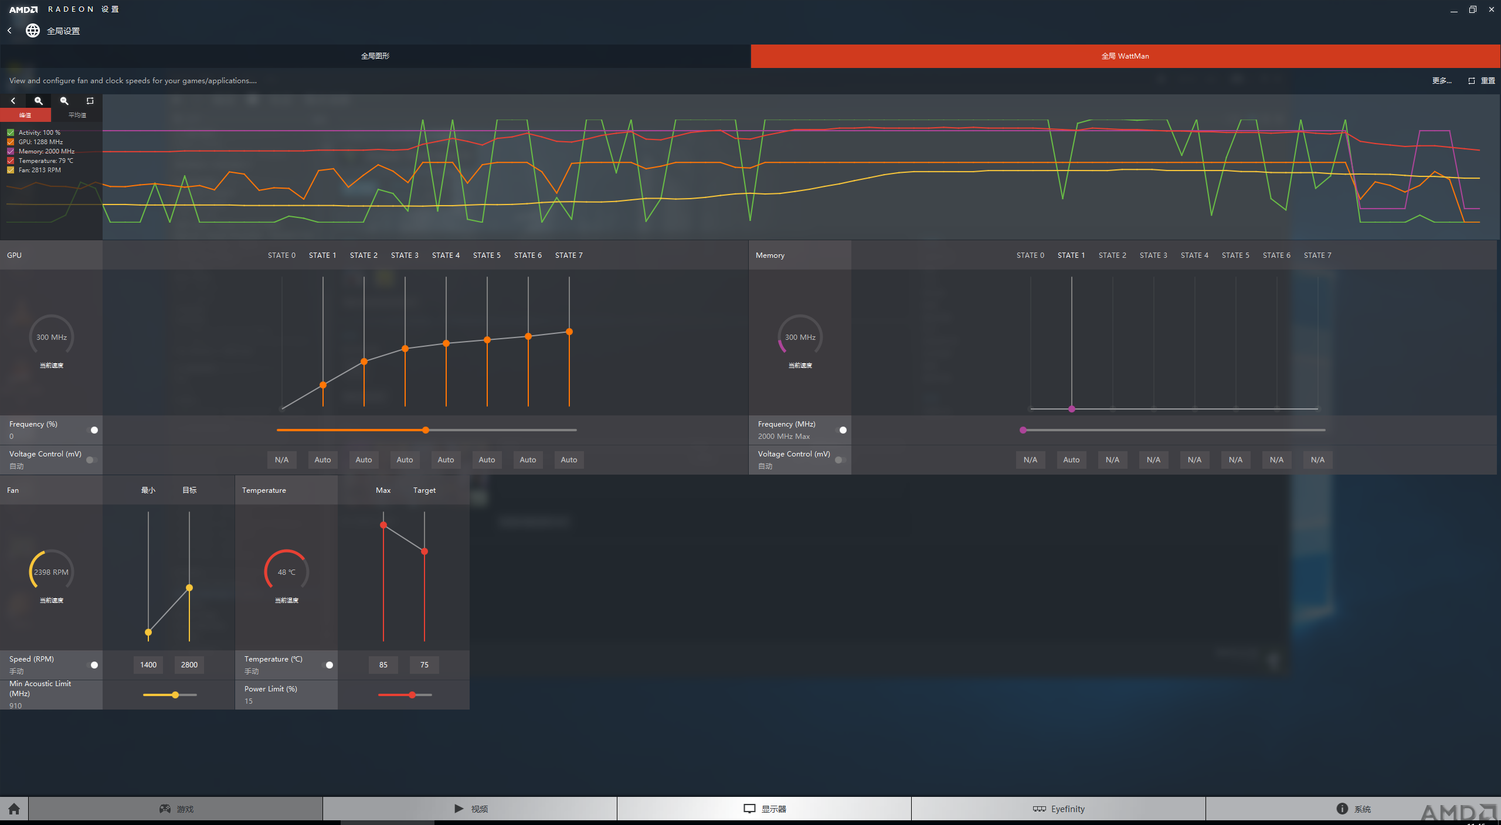Toggle Memory Frequency (MHz) switch

841,430
